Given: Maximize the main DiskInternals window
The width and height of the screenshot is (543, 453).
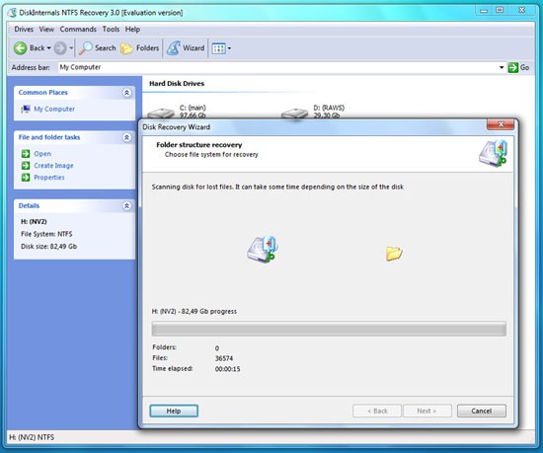Looking at the screenshot, I should 500,11.
